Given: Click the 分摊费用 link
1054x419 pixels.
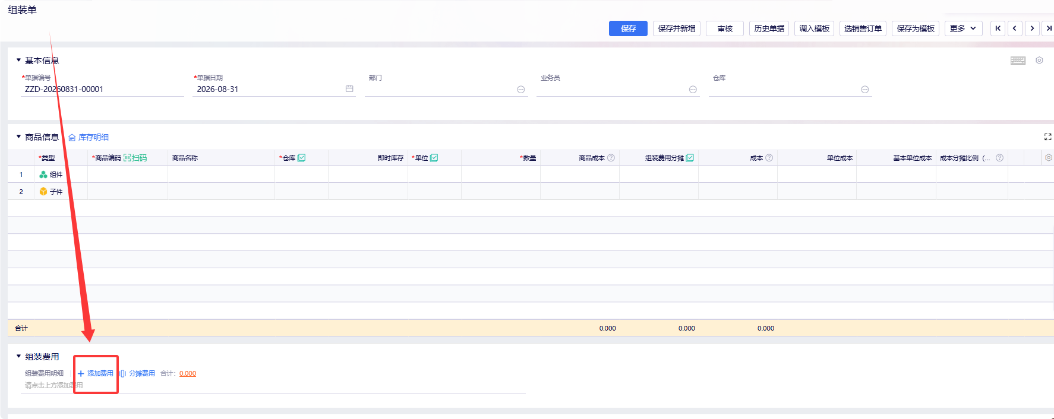Looking at the screenshot, I should pyautogui.click(x=142, y=373).
